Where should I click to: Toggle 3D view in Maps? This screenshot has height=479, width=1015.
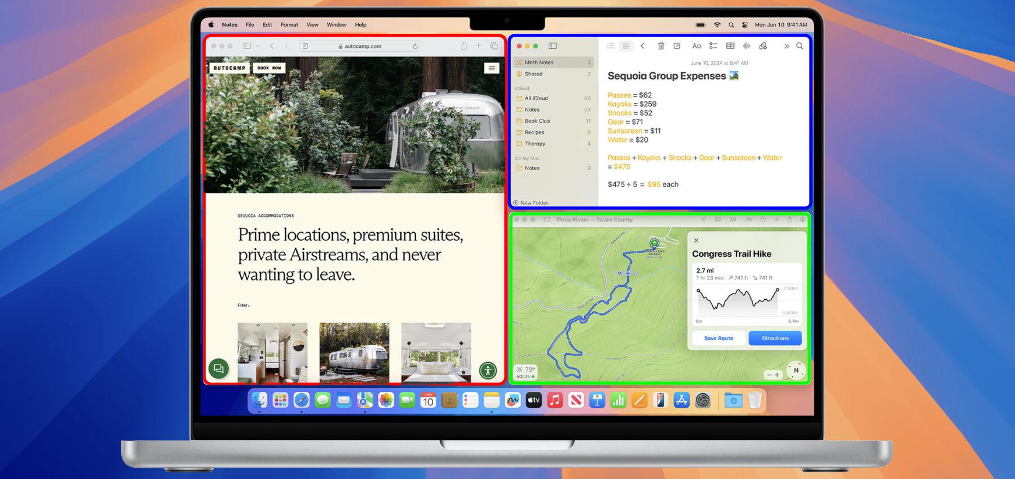point(732,220)
